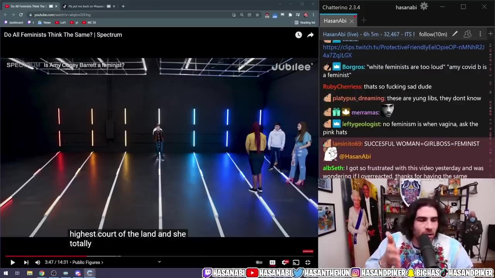Add a new split in Chatterino

pos(490,34)
